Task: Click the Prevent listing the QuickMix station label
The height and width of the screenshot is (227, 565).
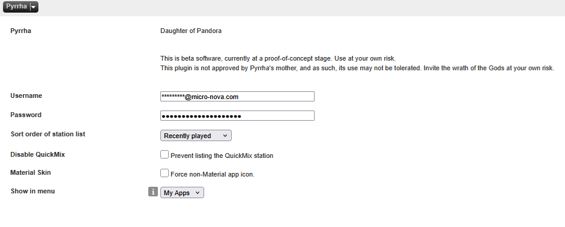Action: pyautogui.click(x=222, y=156)
